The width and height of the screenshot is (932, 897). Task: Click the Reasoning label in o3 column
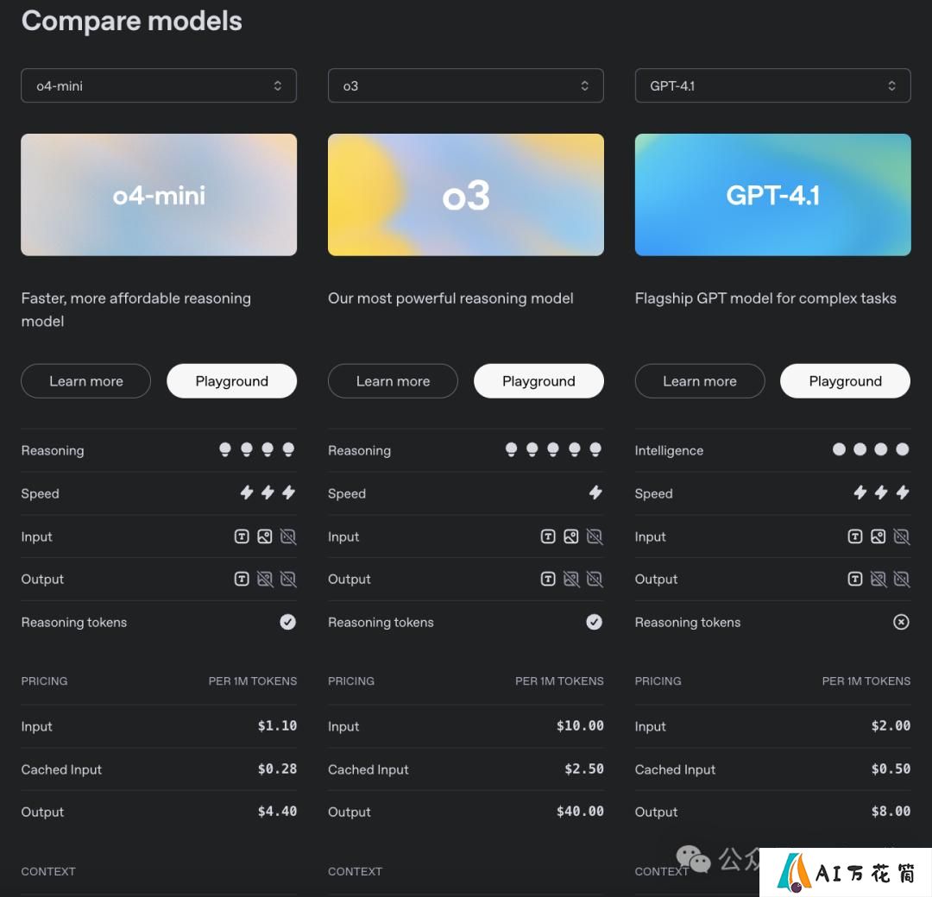pos(359,450)
